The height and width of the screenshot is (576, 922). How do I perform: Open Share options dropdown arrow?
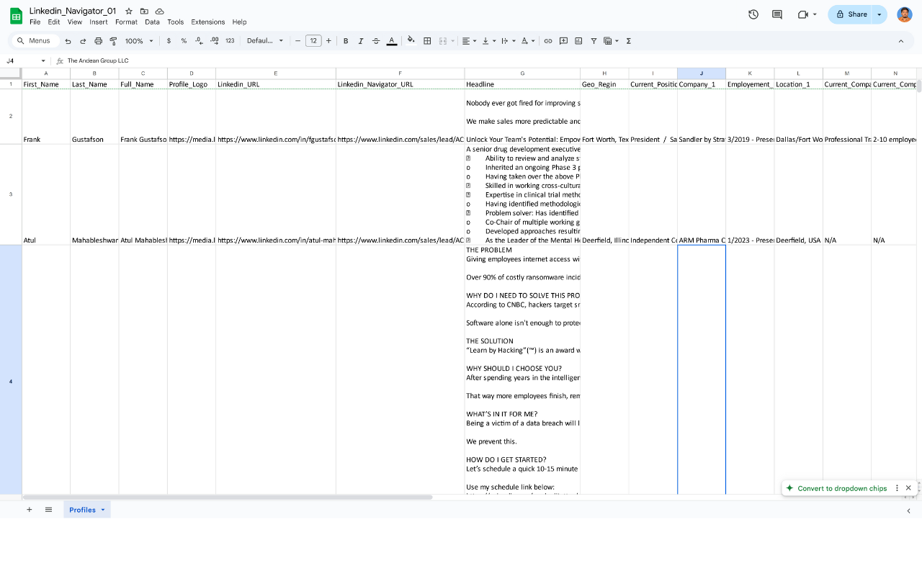click(880, 14)
